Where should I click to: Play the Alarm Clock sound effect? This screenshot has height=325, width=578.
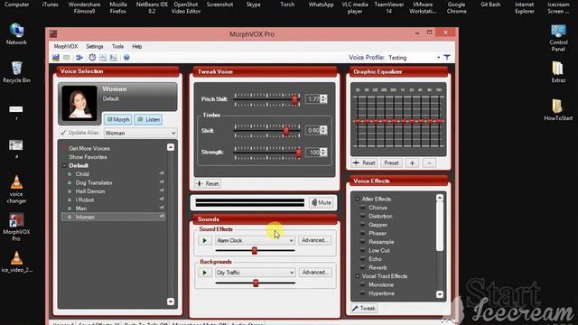[x=205, y=241]
